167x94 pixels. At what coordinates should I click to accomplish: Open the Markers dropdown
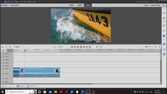point(16,47)
